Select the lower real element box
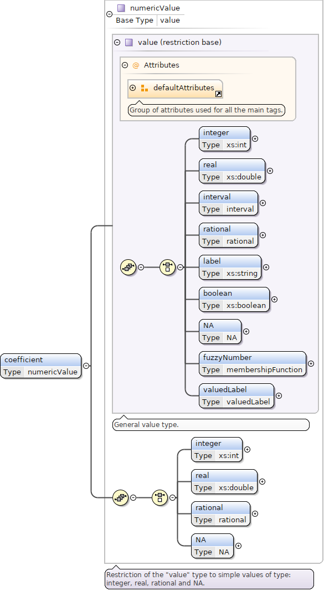This screenshot has height=591, width=324. [224, 481]
